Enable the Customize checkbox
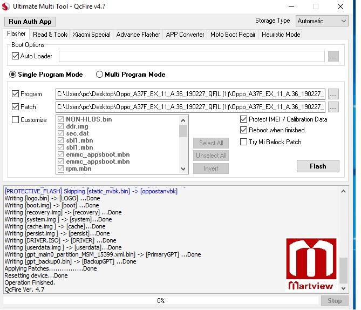Viewport: 361px width, 310px height. click(15, 119)
